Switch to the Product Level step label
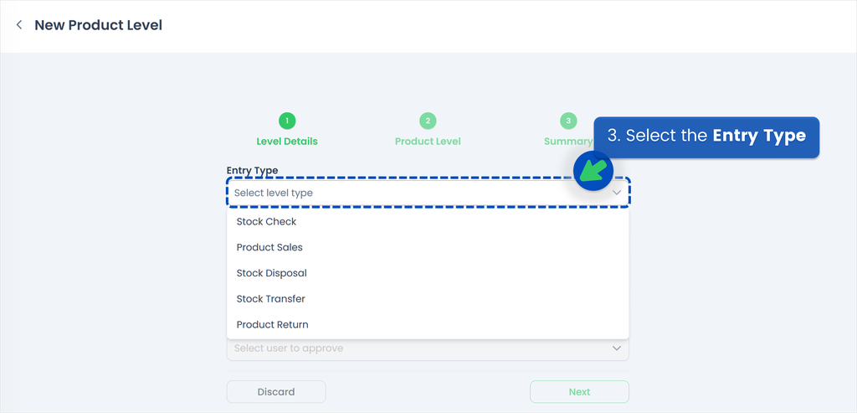Screen dimensions: 857x413 [428, 142]
